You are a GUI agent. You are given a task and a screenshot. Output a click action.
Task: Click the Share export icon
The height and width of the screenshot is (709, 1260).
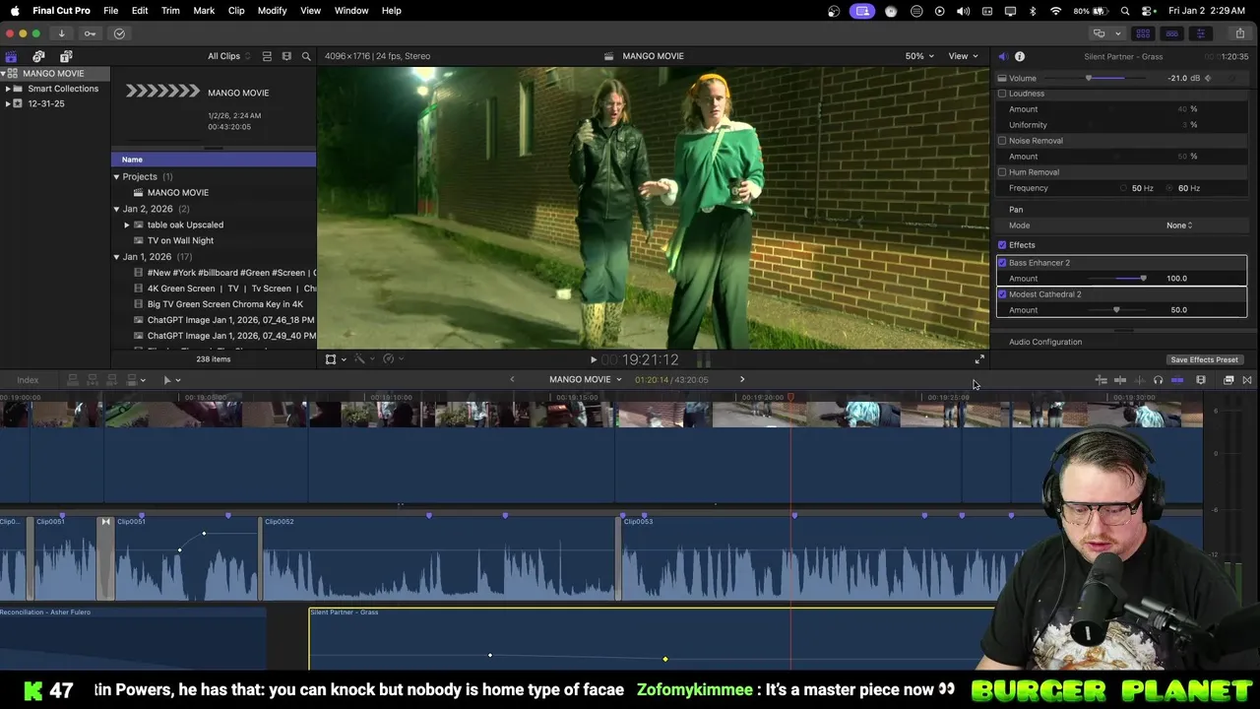pyautogui.click(x=1239, y=33)
